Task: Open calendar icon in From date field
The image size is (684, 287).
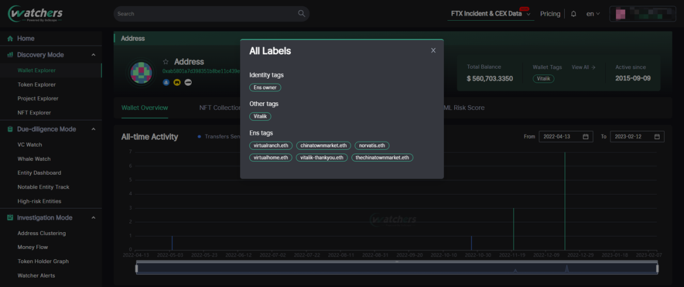Action: tap(586, 137)
